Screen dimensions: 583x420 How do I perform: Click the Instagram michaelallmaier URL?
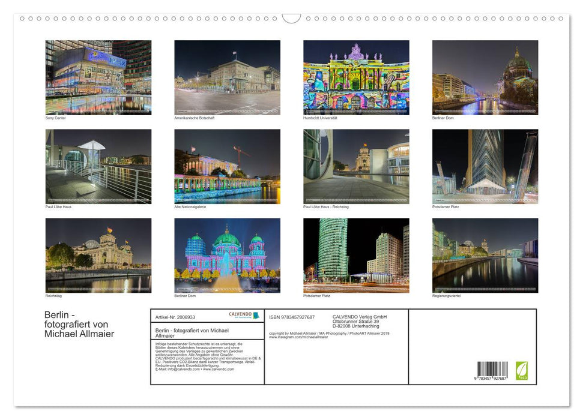[298, 337]
